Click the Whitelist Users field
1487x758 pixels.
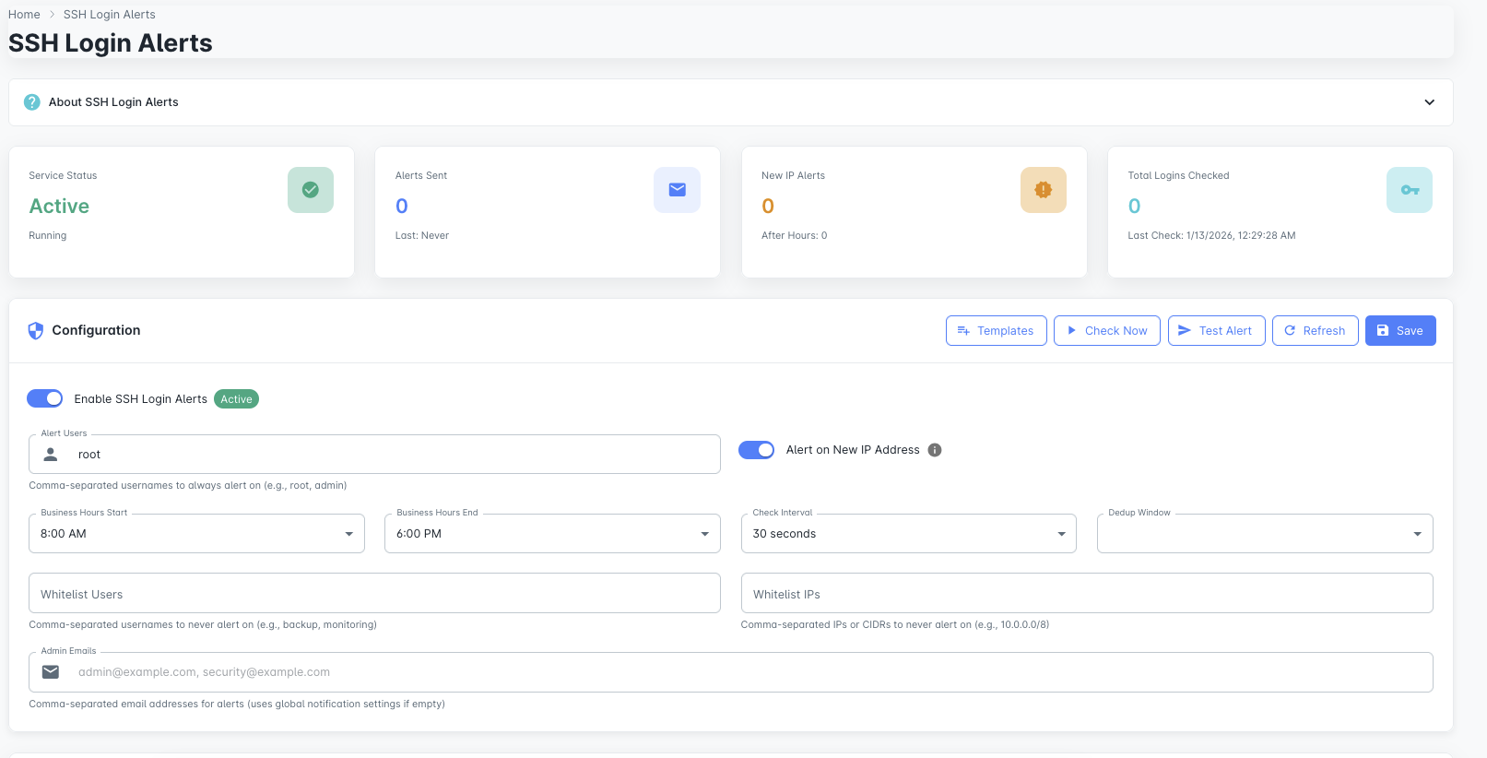click(x=374, y=593)
